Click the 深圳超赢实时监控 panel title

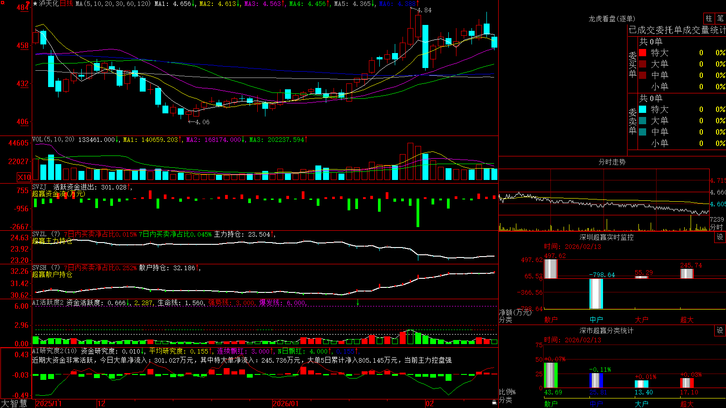point(607,237)
